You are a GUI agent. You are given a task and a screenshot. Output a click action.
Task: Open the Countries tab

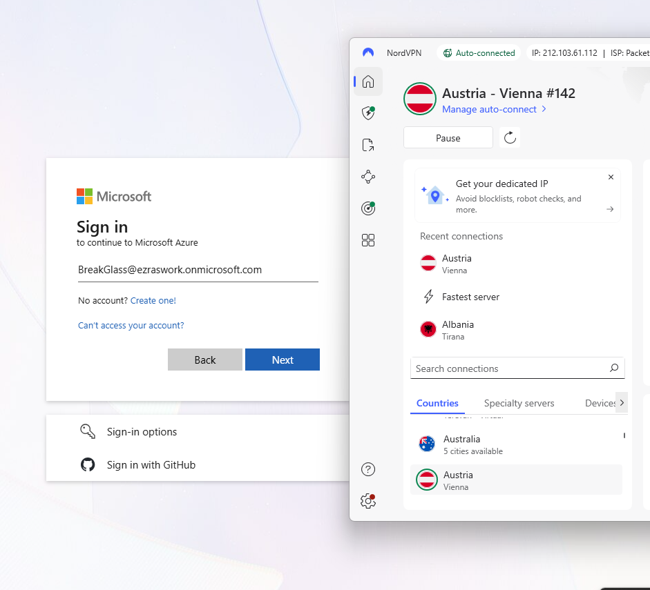tap(437, 402)
